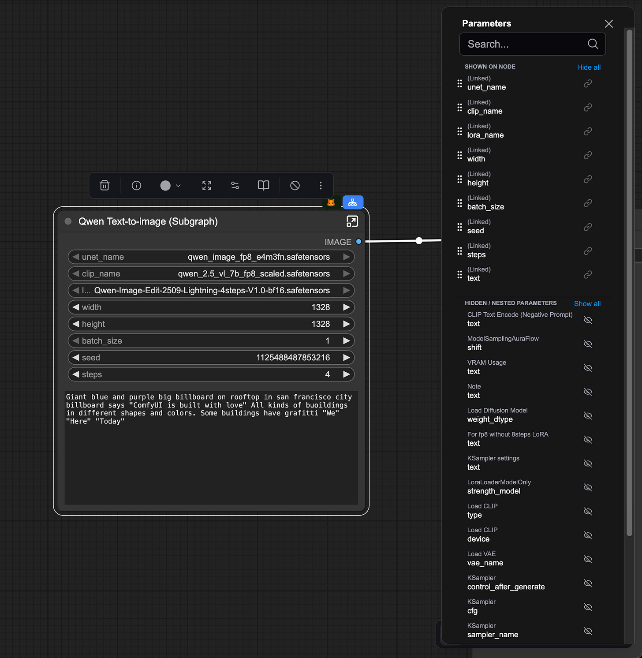The image size is (642, 658).
Task: Show the strength_model parameter
Action: 588,487
